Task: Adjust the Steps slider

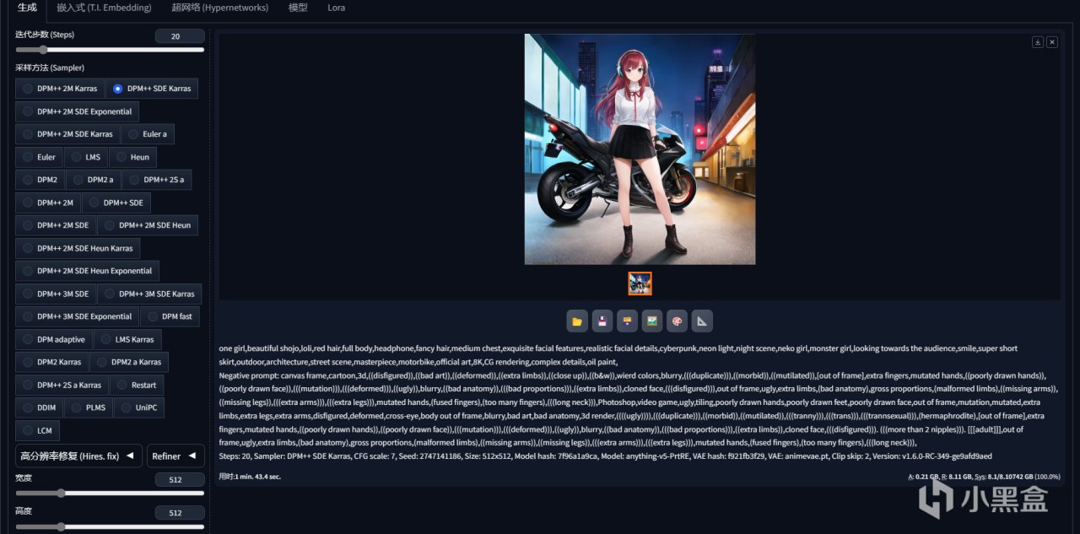Action: click(x=110, y=50)
